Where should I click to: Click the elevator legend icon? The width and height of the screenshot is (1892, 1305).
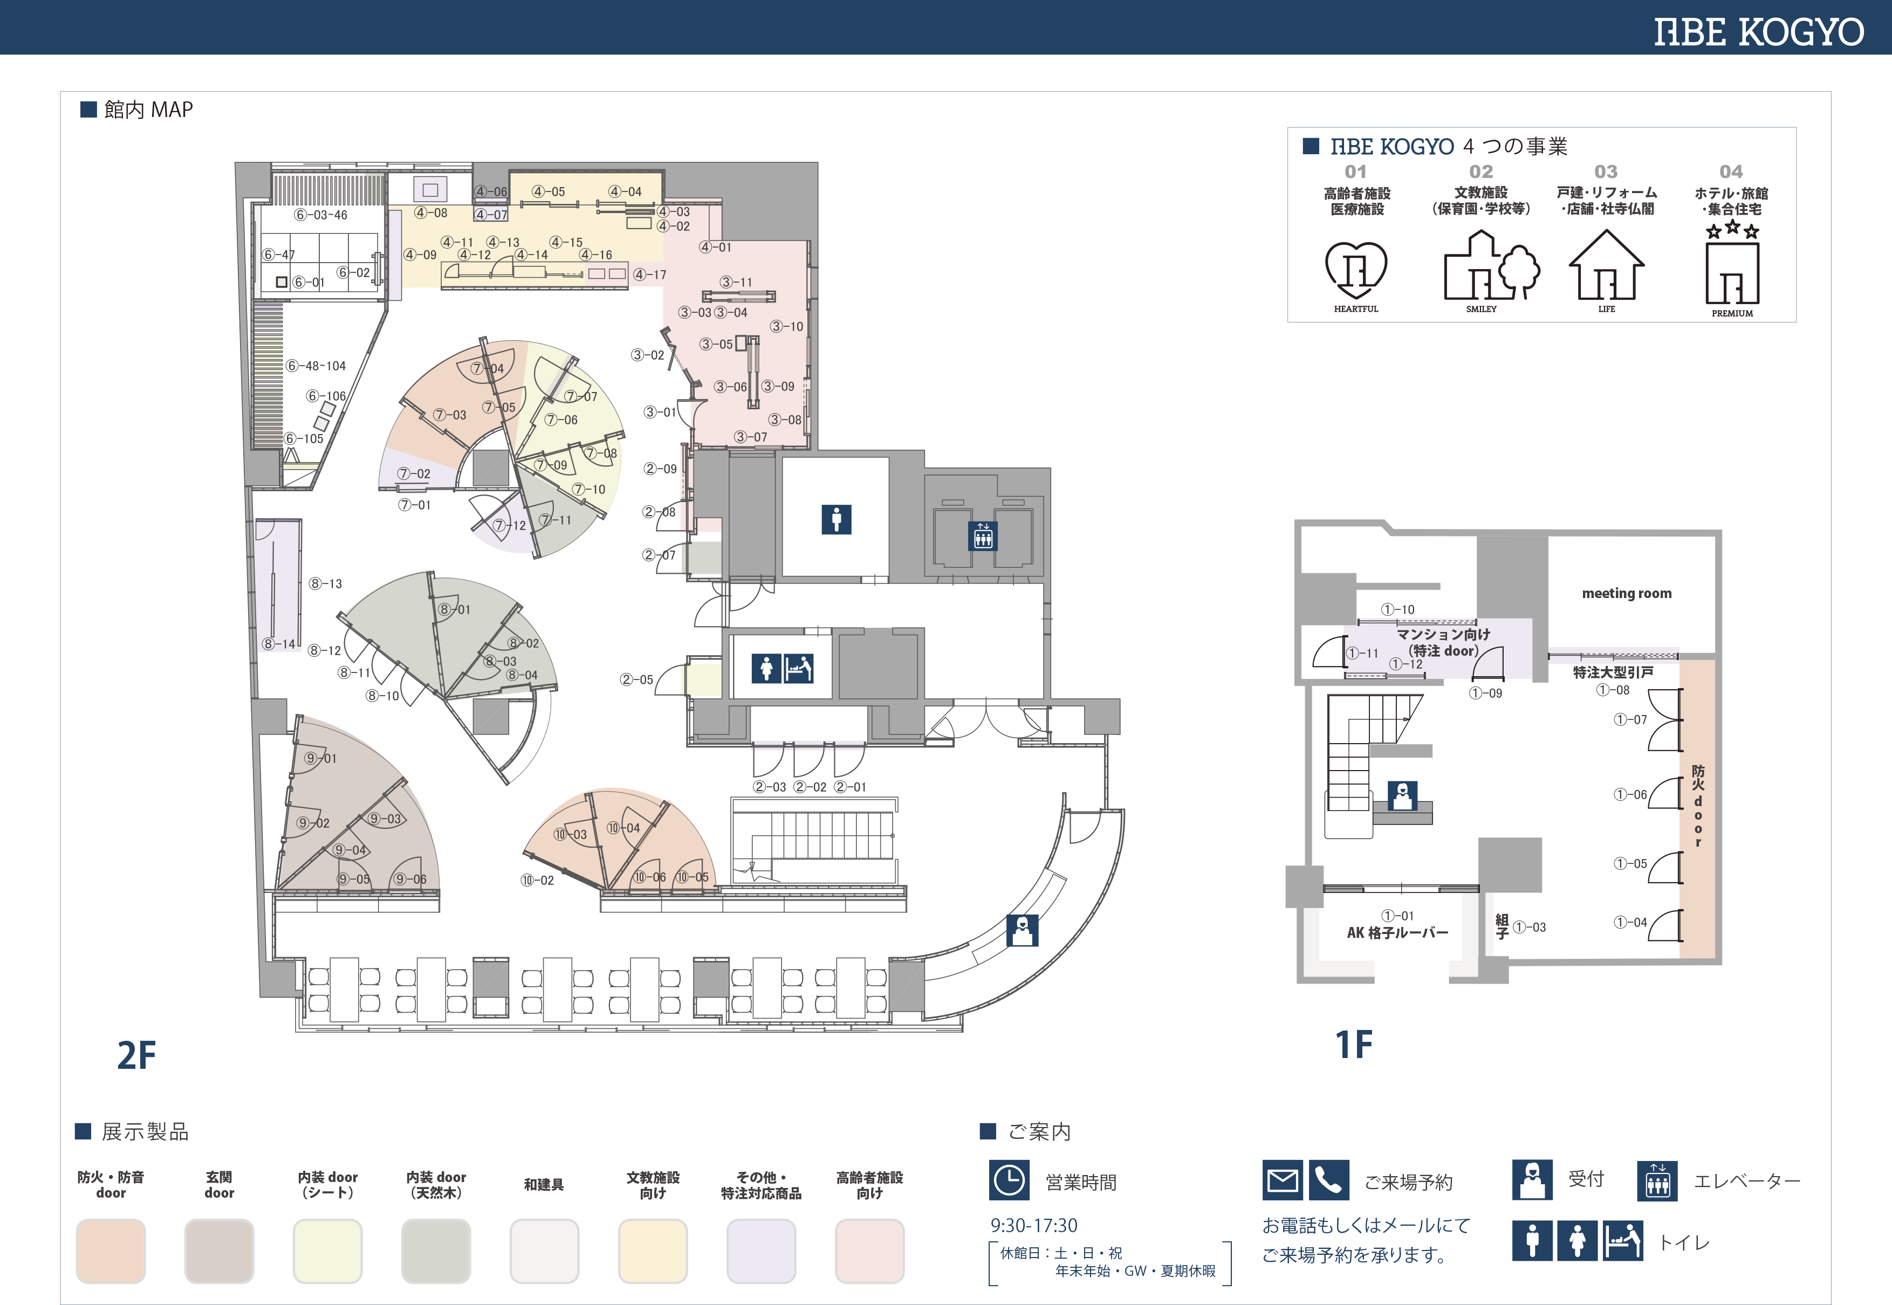[1656, 1181]
